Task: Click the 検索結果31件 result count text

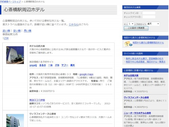Action: coord(10,34)
